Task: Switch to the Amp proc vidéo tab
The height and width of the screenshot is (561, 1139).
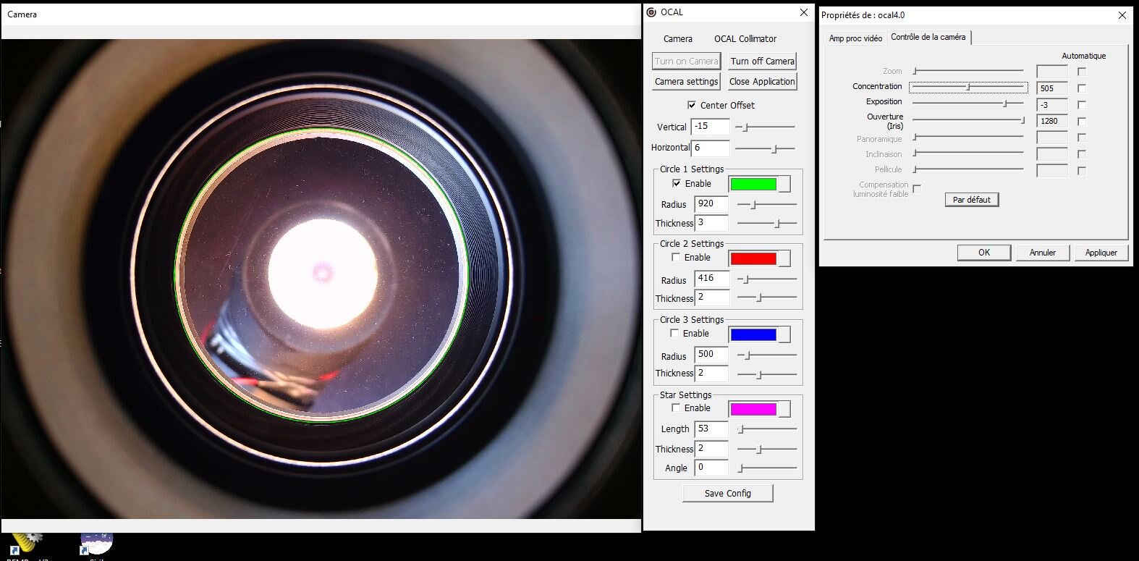Action: tap(855, 38)
